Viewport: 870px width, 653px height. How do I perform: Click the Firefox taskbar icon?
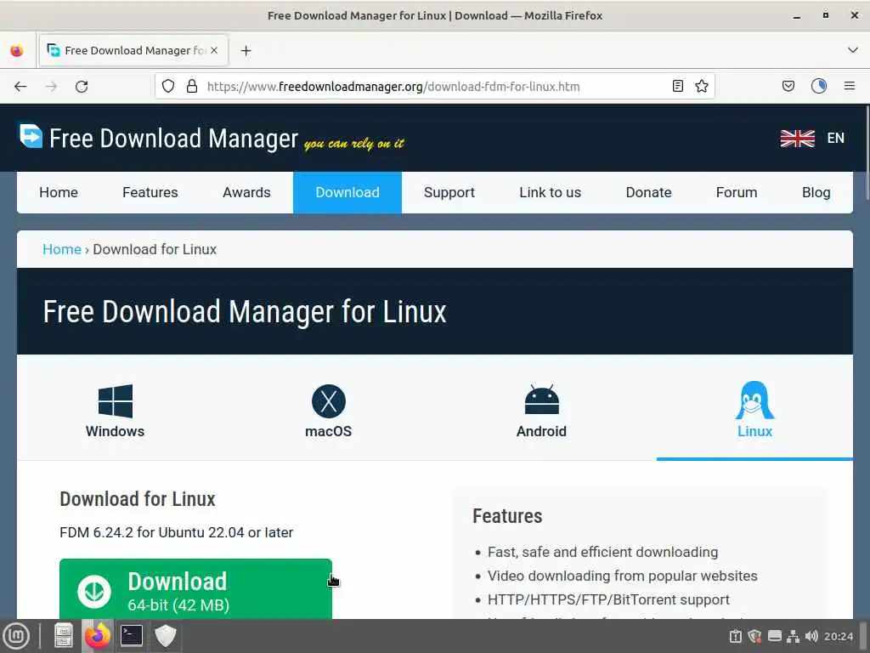click(98, 636)
